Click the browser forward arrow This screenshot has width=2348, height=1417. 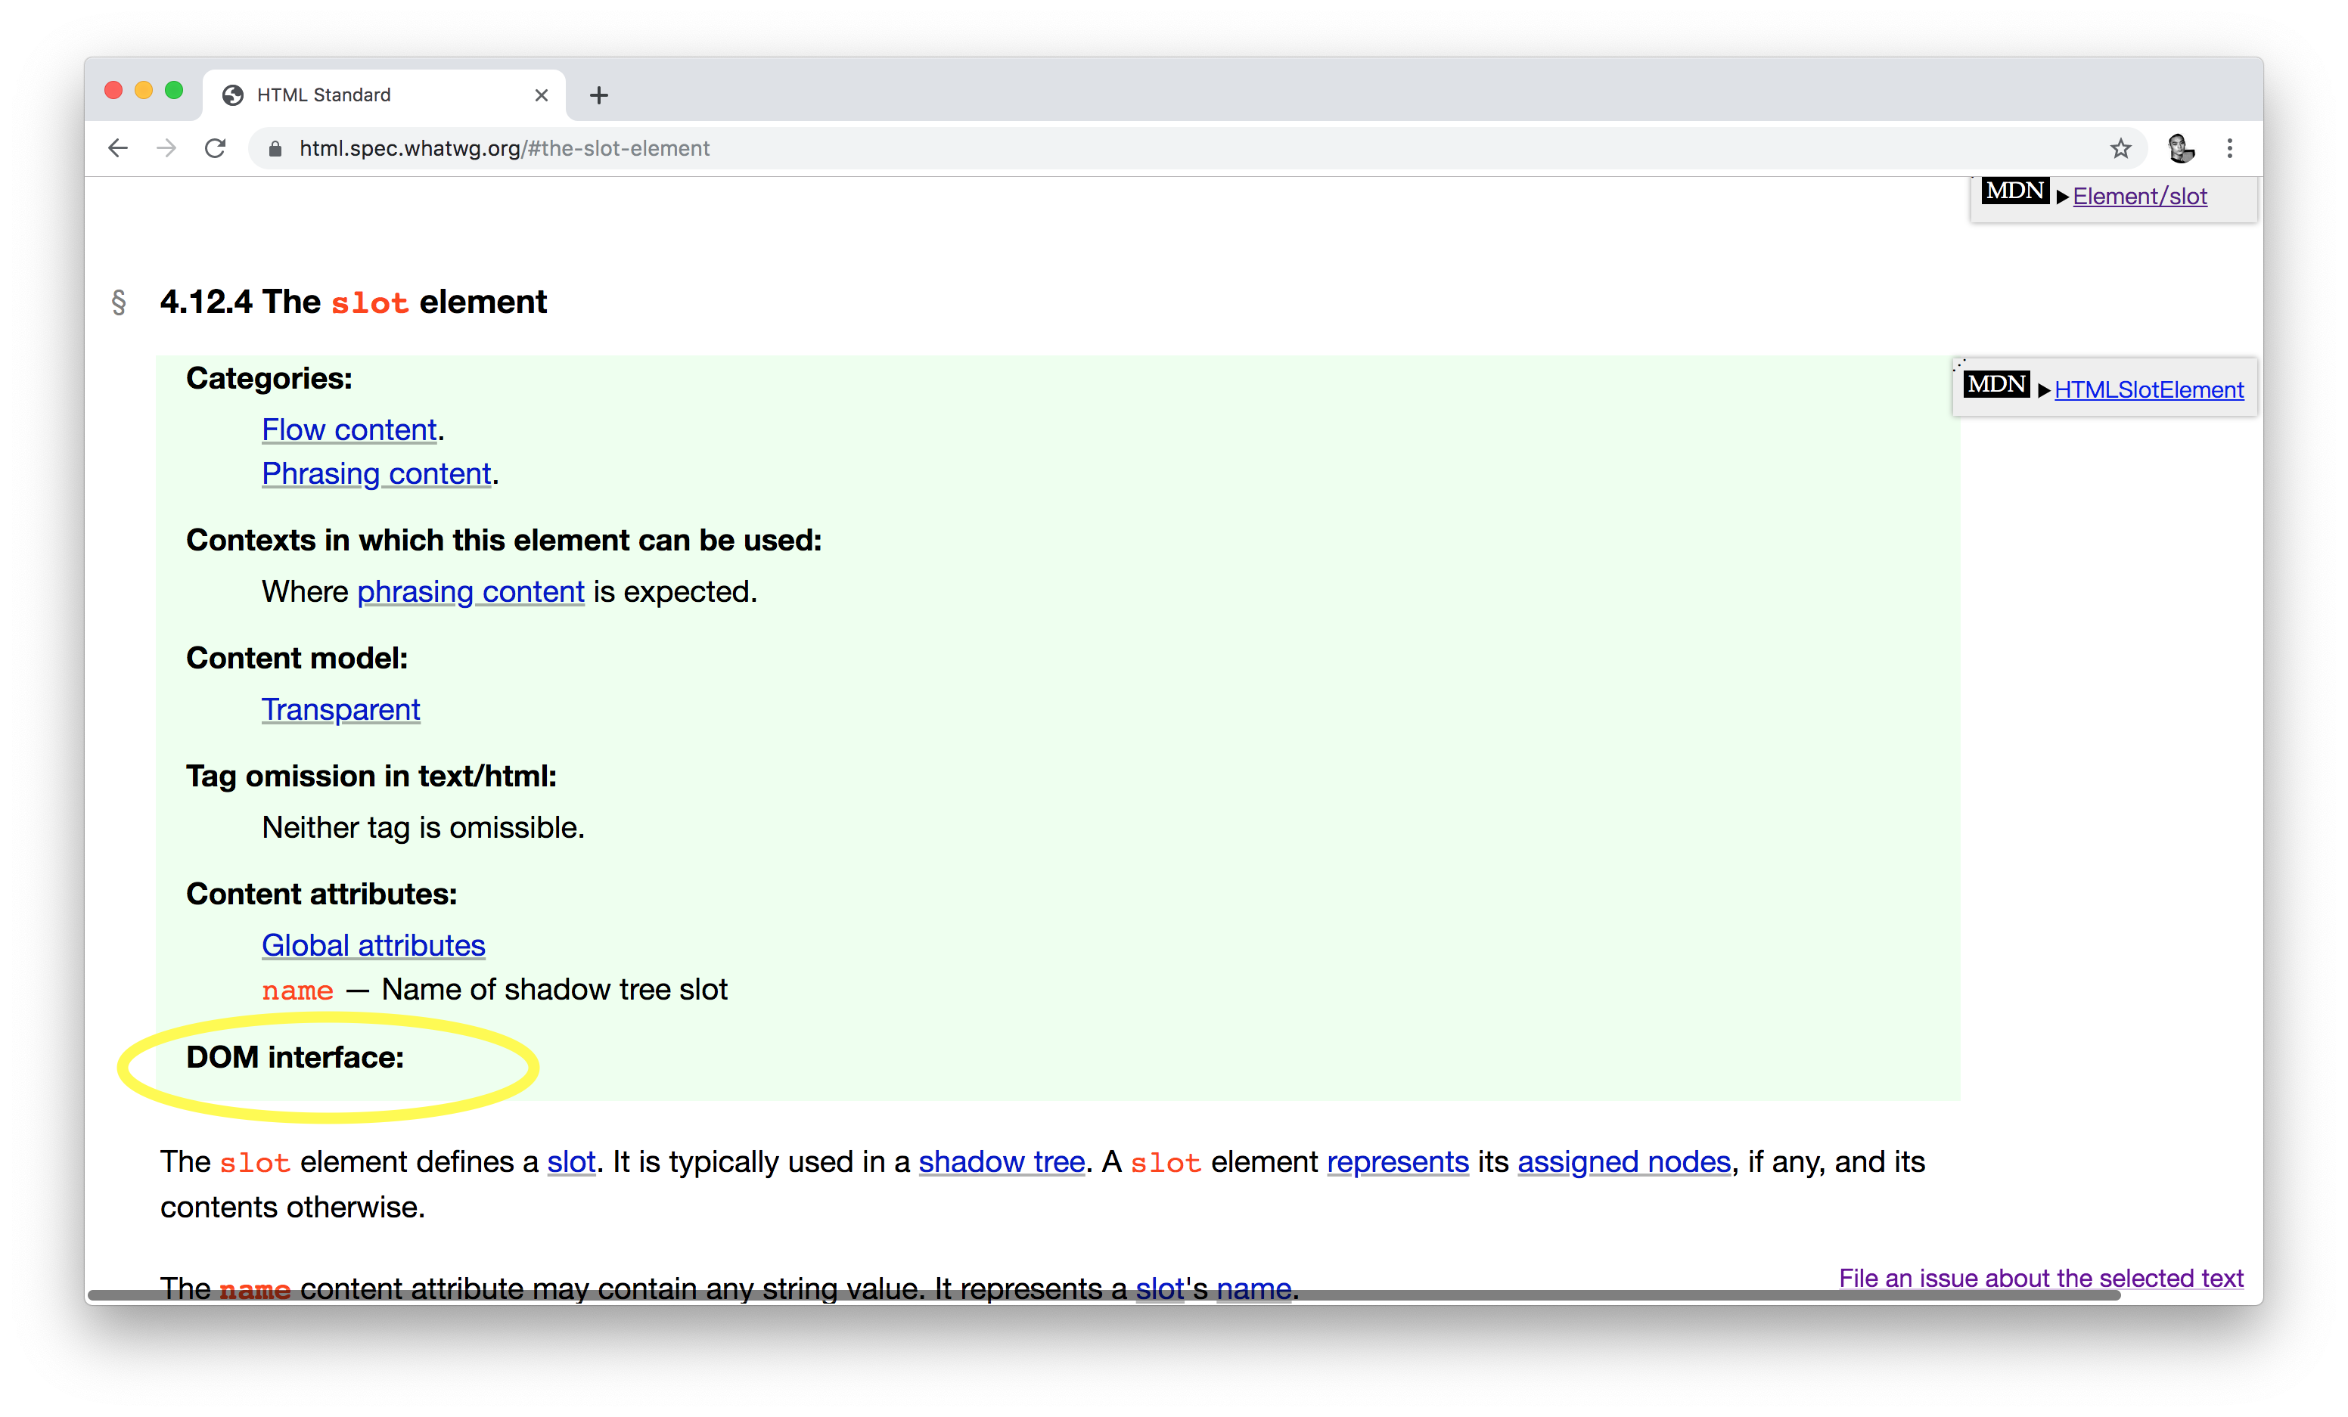point(166,148)
